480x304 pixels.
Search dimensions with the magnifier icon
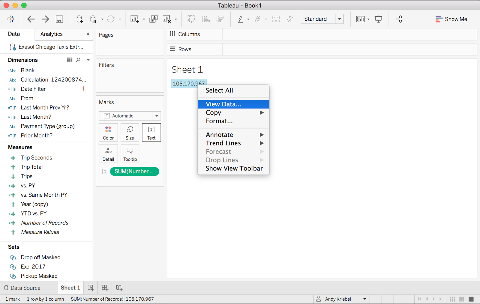tap(78, 60)
